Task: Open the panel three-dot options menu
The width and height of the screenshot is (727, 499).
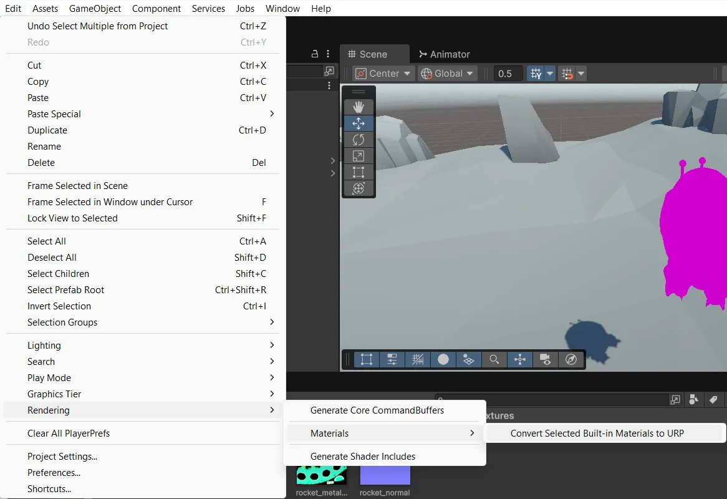Action: point(328,54)
